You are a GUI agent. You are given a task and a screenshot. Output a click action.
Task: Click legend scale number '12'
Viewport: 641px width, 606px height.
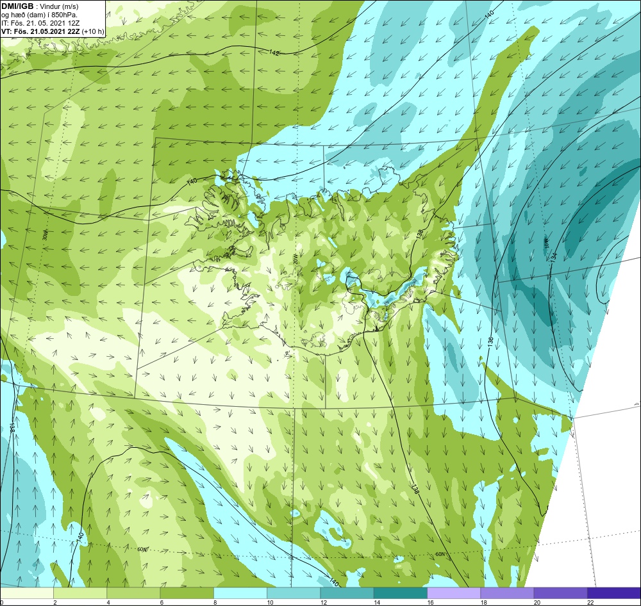pyautogui.click(x=323, y=602)
